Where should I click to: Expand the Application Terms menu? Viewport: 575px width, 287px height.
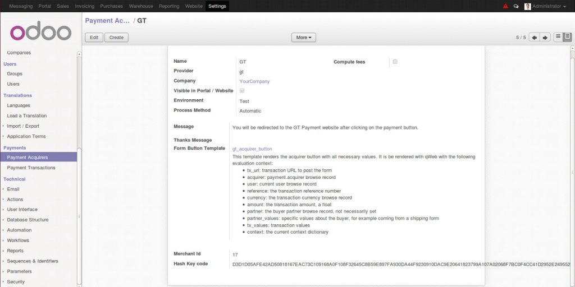coord(26,136)
